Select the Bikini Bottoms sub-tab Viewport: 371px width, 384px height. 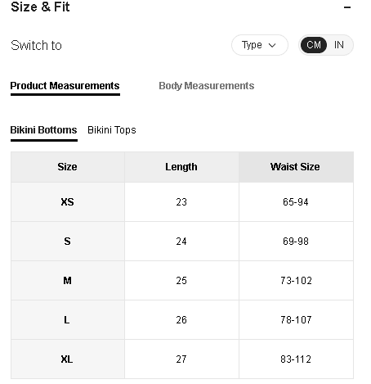[x=44, y=130]
